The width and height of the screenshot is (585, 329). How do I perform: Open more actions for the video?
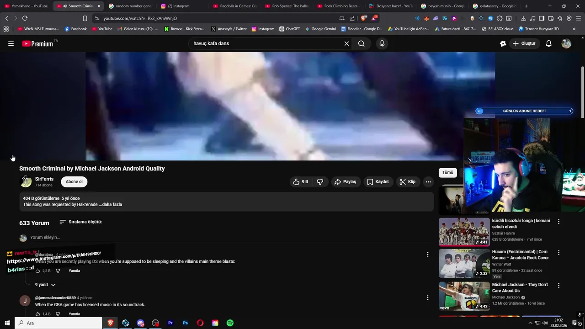(428, 181)
